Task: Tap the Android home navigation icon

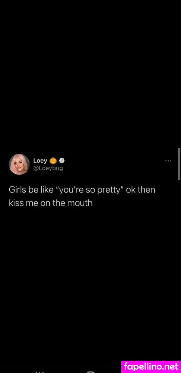Action: [x=90, y=372]
